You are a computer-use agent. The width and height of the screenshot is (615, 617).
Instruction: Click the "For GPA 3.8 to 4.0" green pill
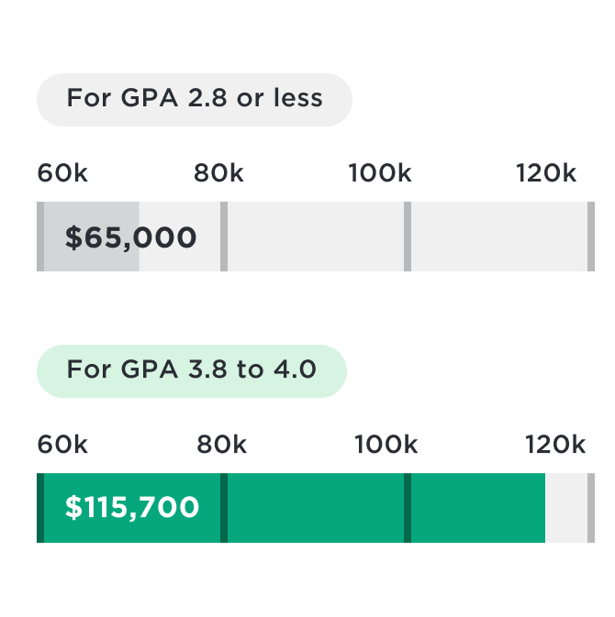click(x=191, y=370)
